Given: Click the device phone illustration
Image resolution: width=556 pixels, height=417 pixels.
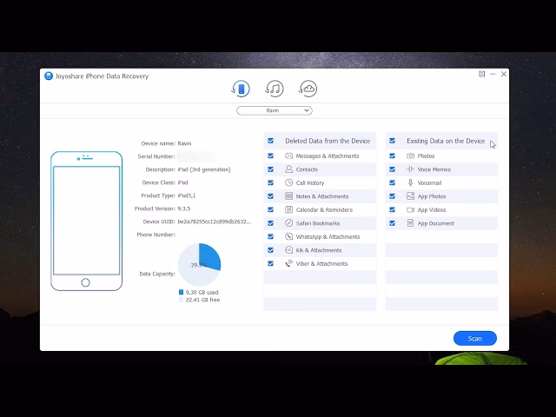Looking at the screenshot, I should point(87,221).
